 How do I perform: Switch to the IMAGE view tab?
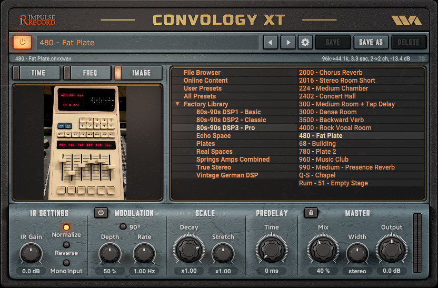[138, 73]
